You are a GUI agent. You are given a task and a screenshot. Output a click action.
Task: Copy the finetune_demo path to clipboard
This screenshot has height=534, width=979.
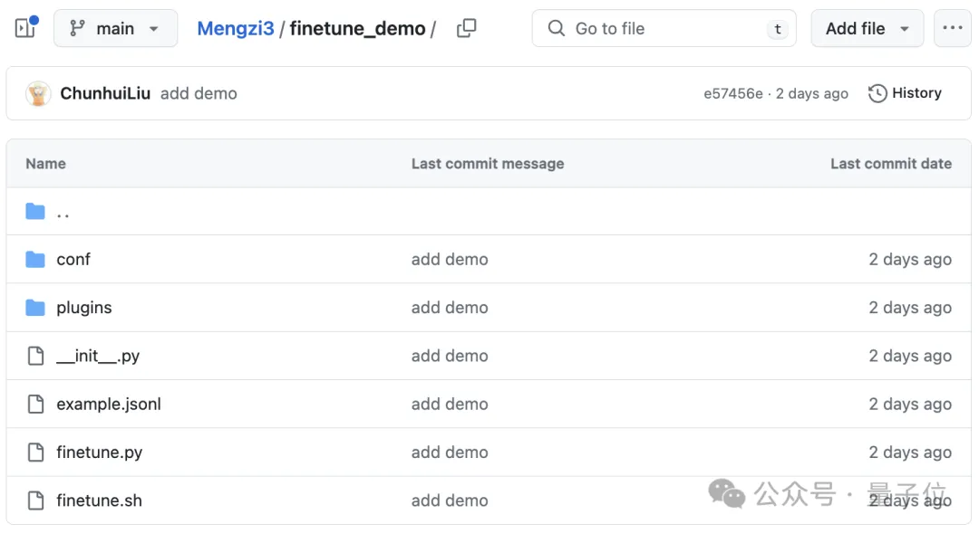tap(467, 28)
